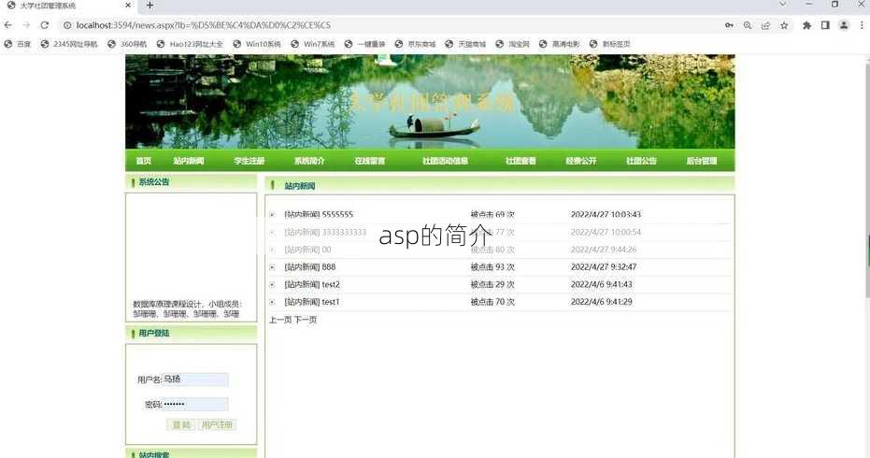Click the 被点击 93 次 count
Screen dimensions: 870x458
click(492, 267)
